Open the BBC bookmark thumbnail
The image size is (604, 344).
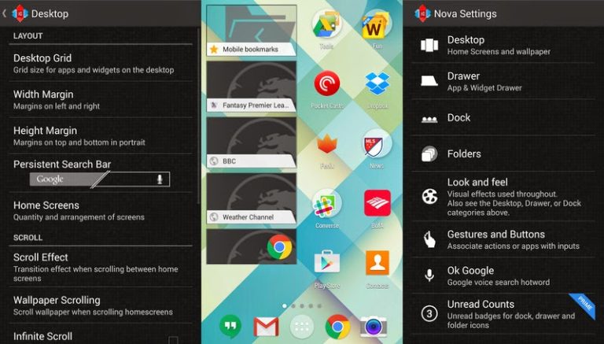point(252,142)
